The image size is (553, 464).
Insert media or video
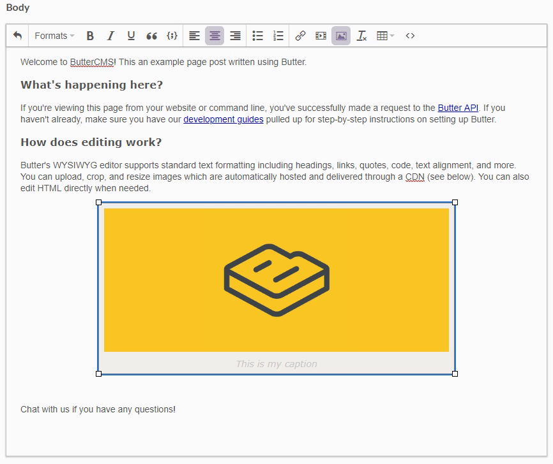tap(321, 36)
